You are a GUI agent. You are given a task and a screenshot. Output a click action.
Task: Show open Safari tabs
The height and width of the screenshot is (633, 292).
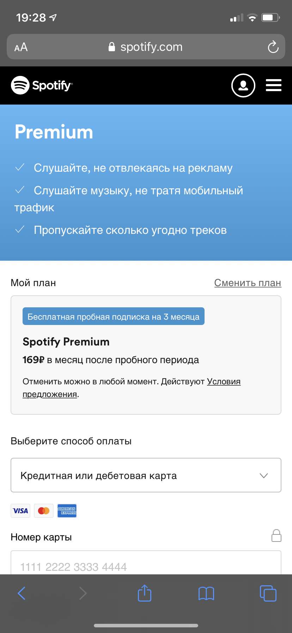268,593
